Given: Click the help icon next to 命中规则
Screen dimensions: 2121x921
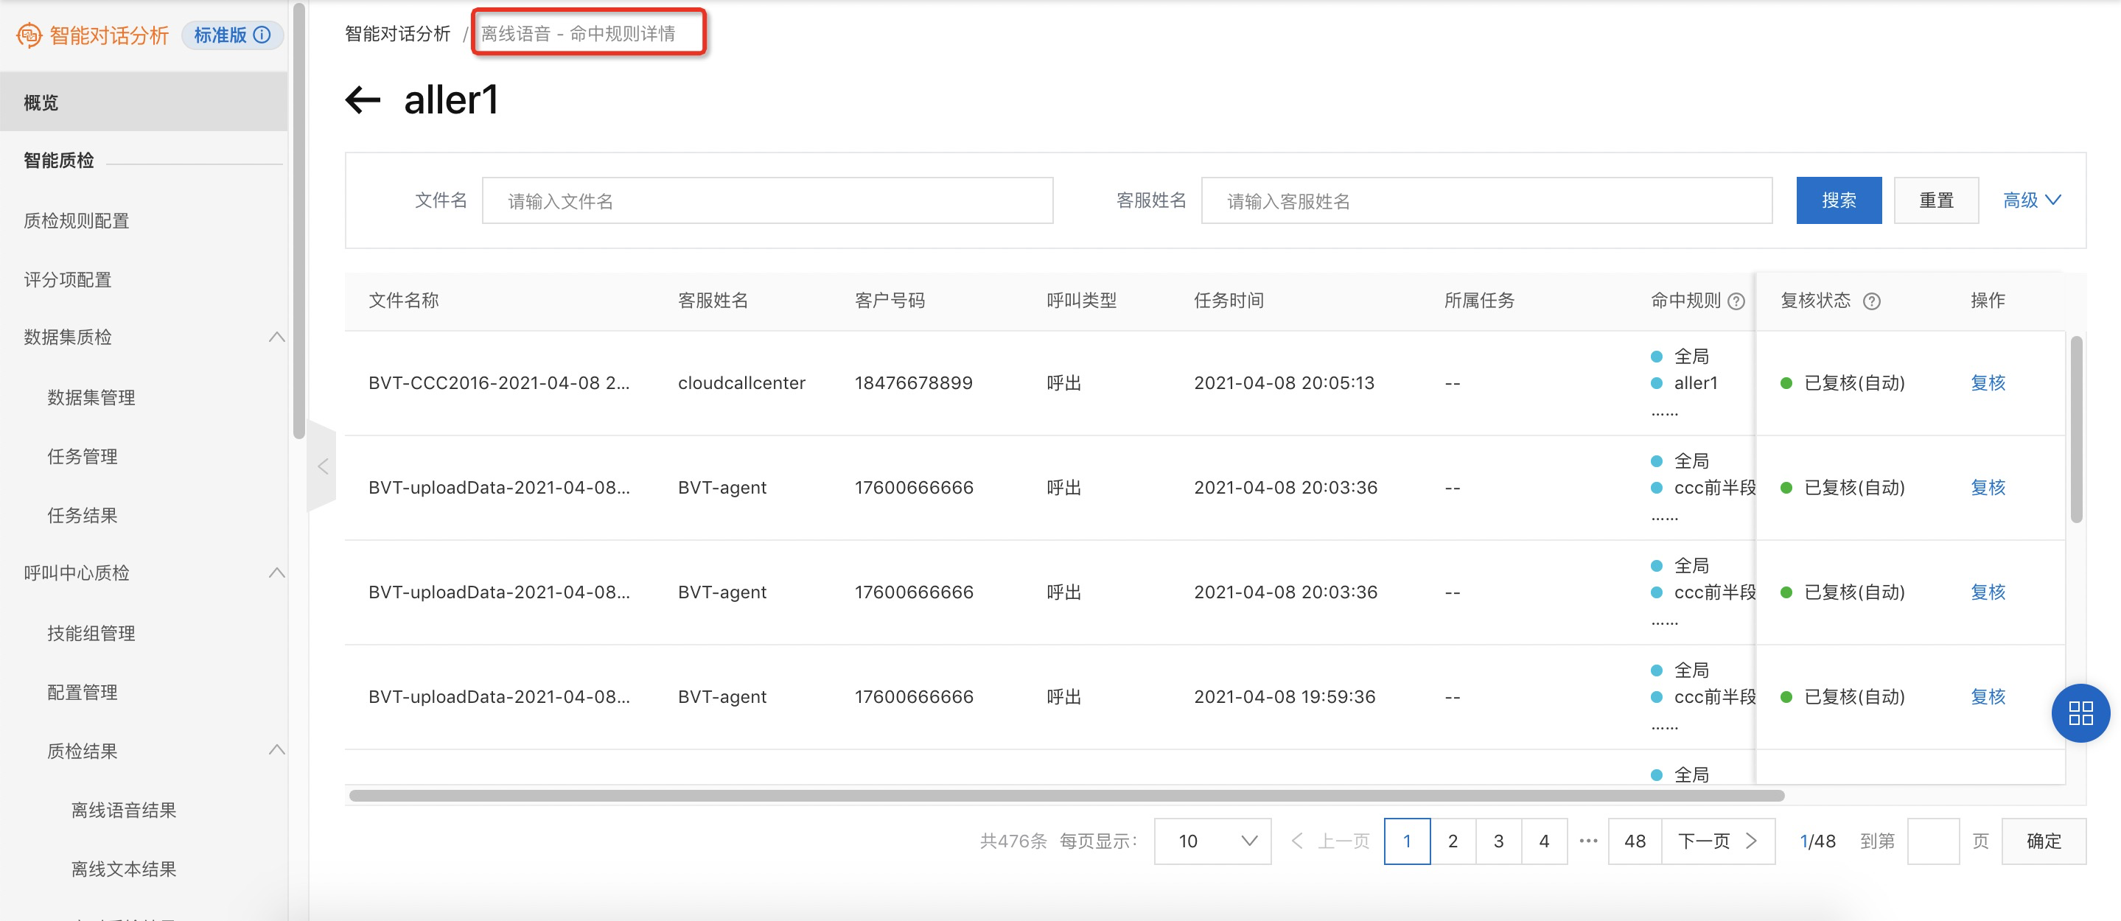Looking at the screenshot, I should 1736,301.
